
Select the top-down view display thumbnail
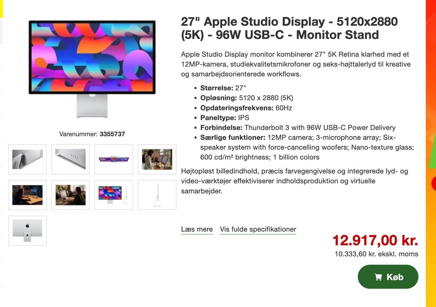tap(114, 159)
